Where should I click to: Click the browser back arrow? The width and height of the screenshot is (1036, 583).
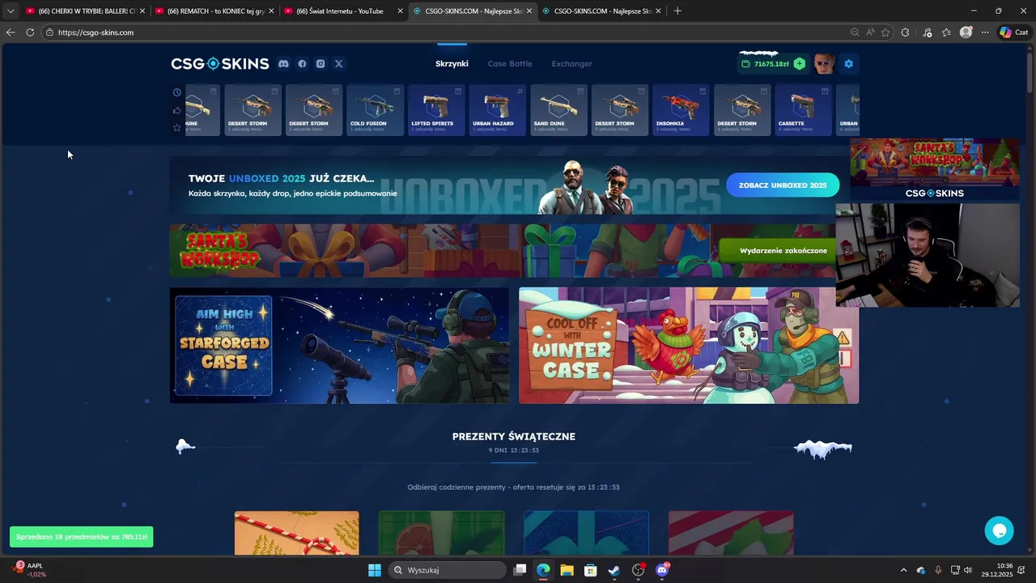coord(11,32)
